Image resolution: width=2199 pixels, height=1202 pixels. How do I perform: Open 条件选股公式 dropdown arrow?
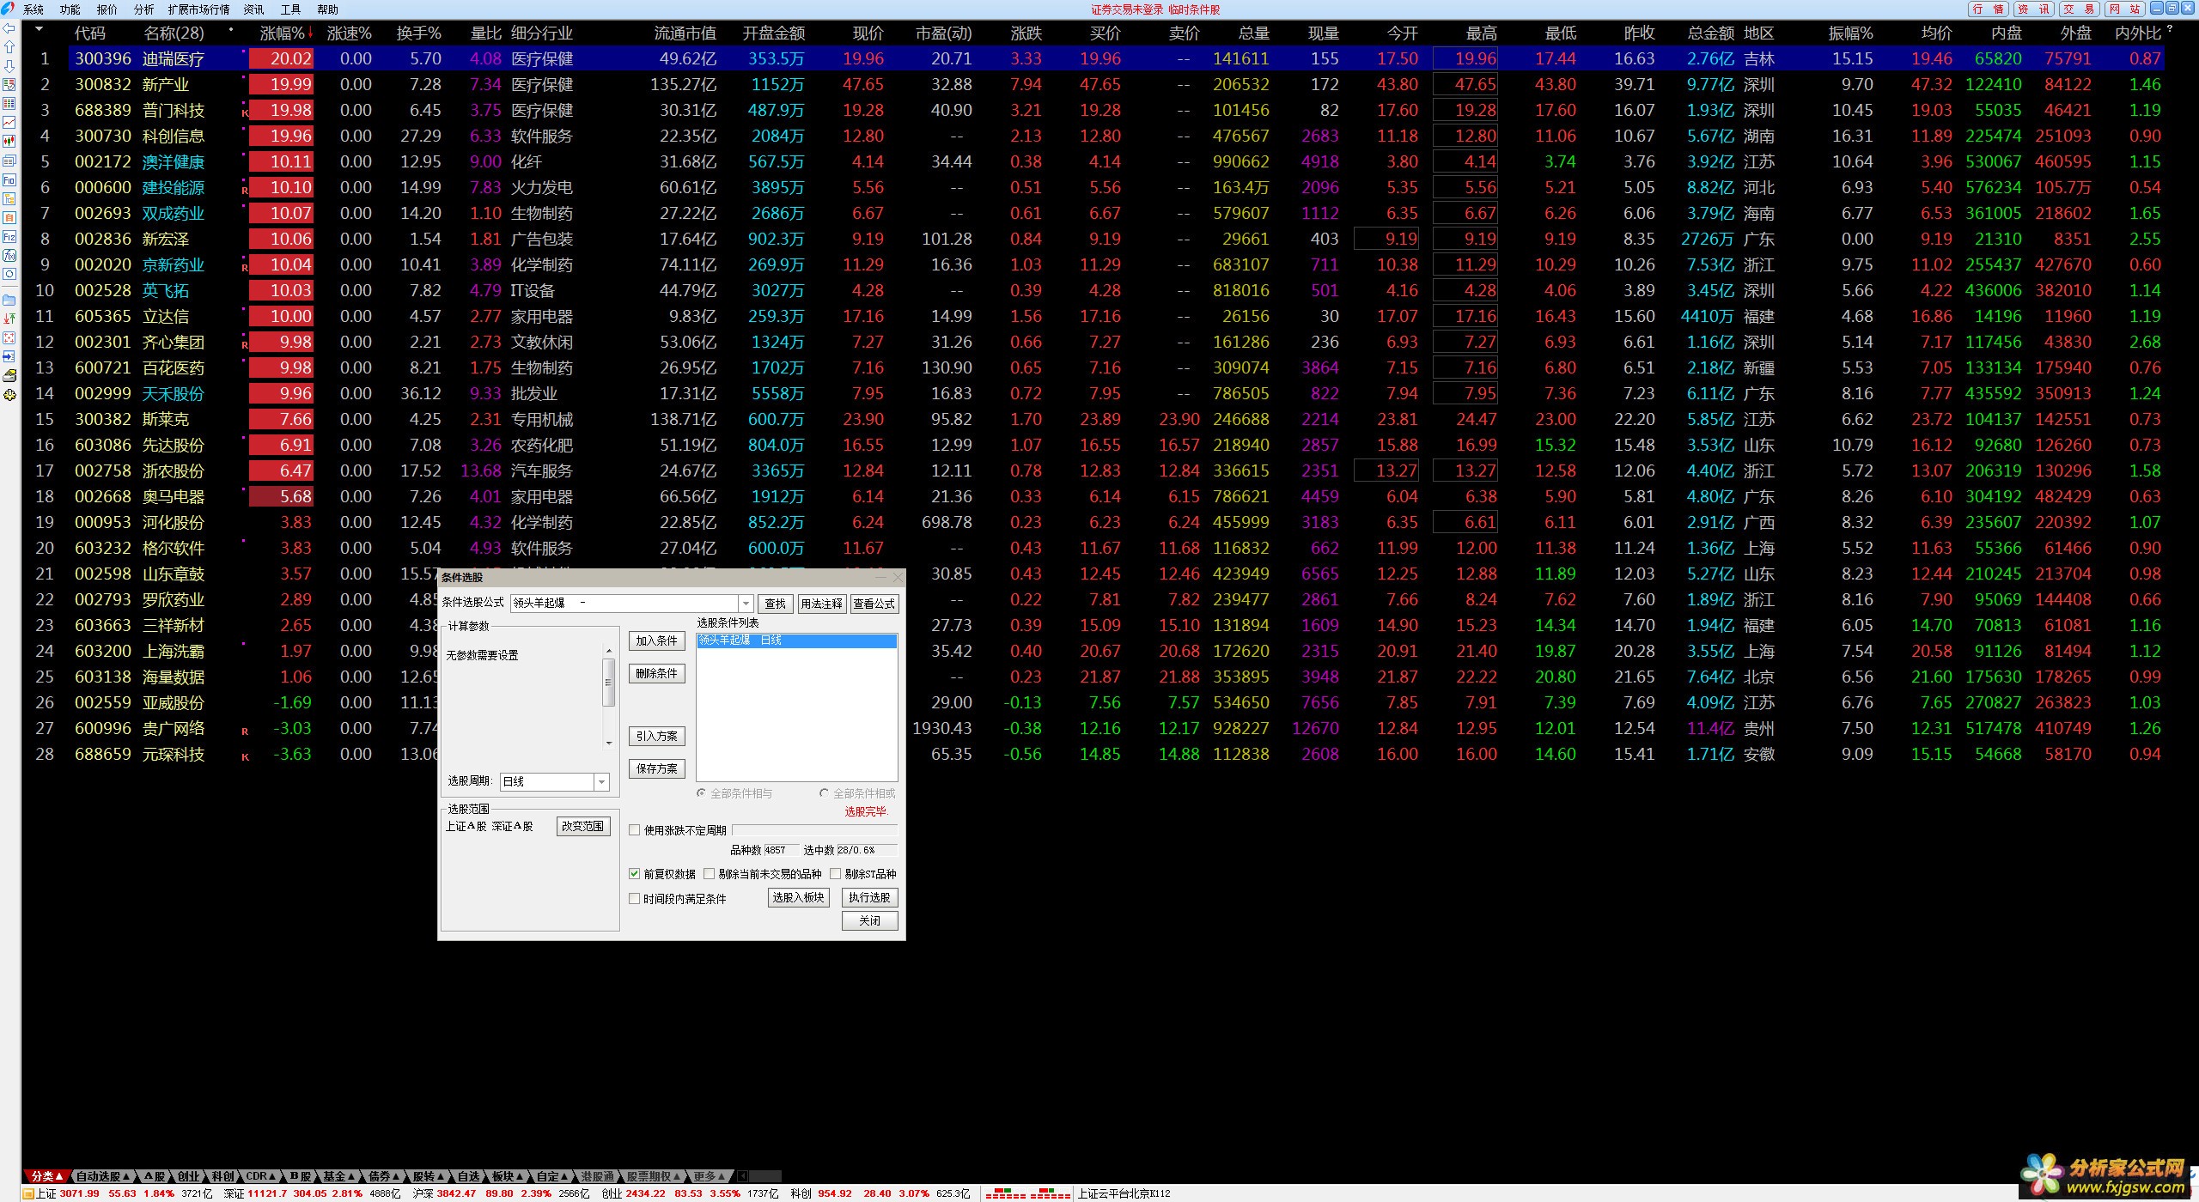click(746, 604)
